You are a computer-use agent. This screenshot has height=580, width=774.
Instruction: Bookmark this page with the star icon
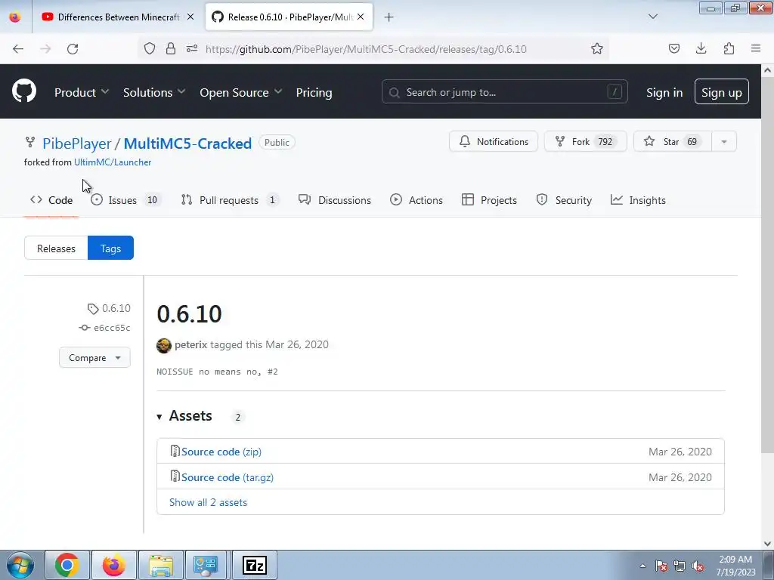pyautogui.click(x=597, y=48)
